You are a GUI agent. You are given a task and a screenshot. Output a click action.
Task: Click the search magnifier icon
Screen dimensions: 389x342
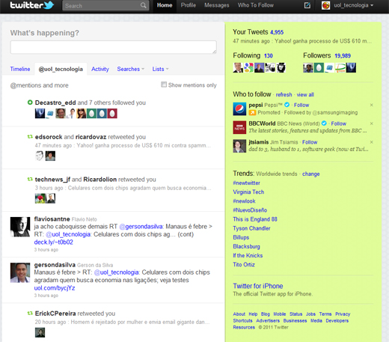[x=143, y=5]
